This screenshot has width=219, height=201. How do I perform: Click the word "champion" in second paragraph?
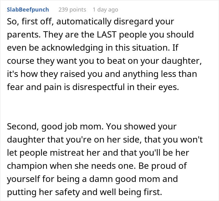tap(28, 166)
